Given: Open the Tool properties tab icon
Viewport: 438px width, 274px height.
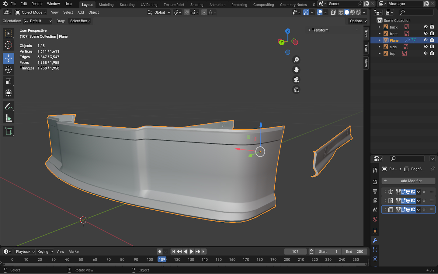Looking at the screenshot, I should (x=375, y=170).
